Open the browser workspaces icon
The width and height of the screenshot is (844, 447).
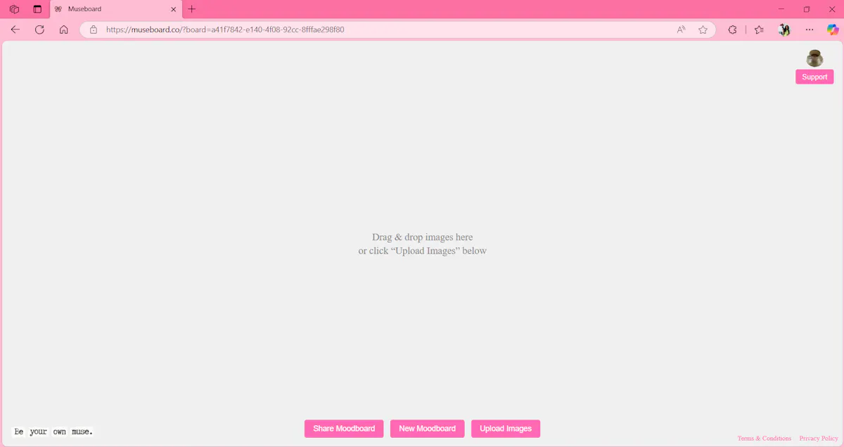[14, 9]
